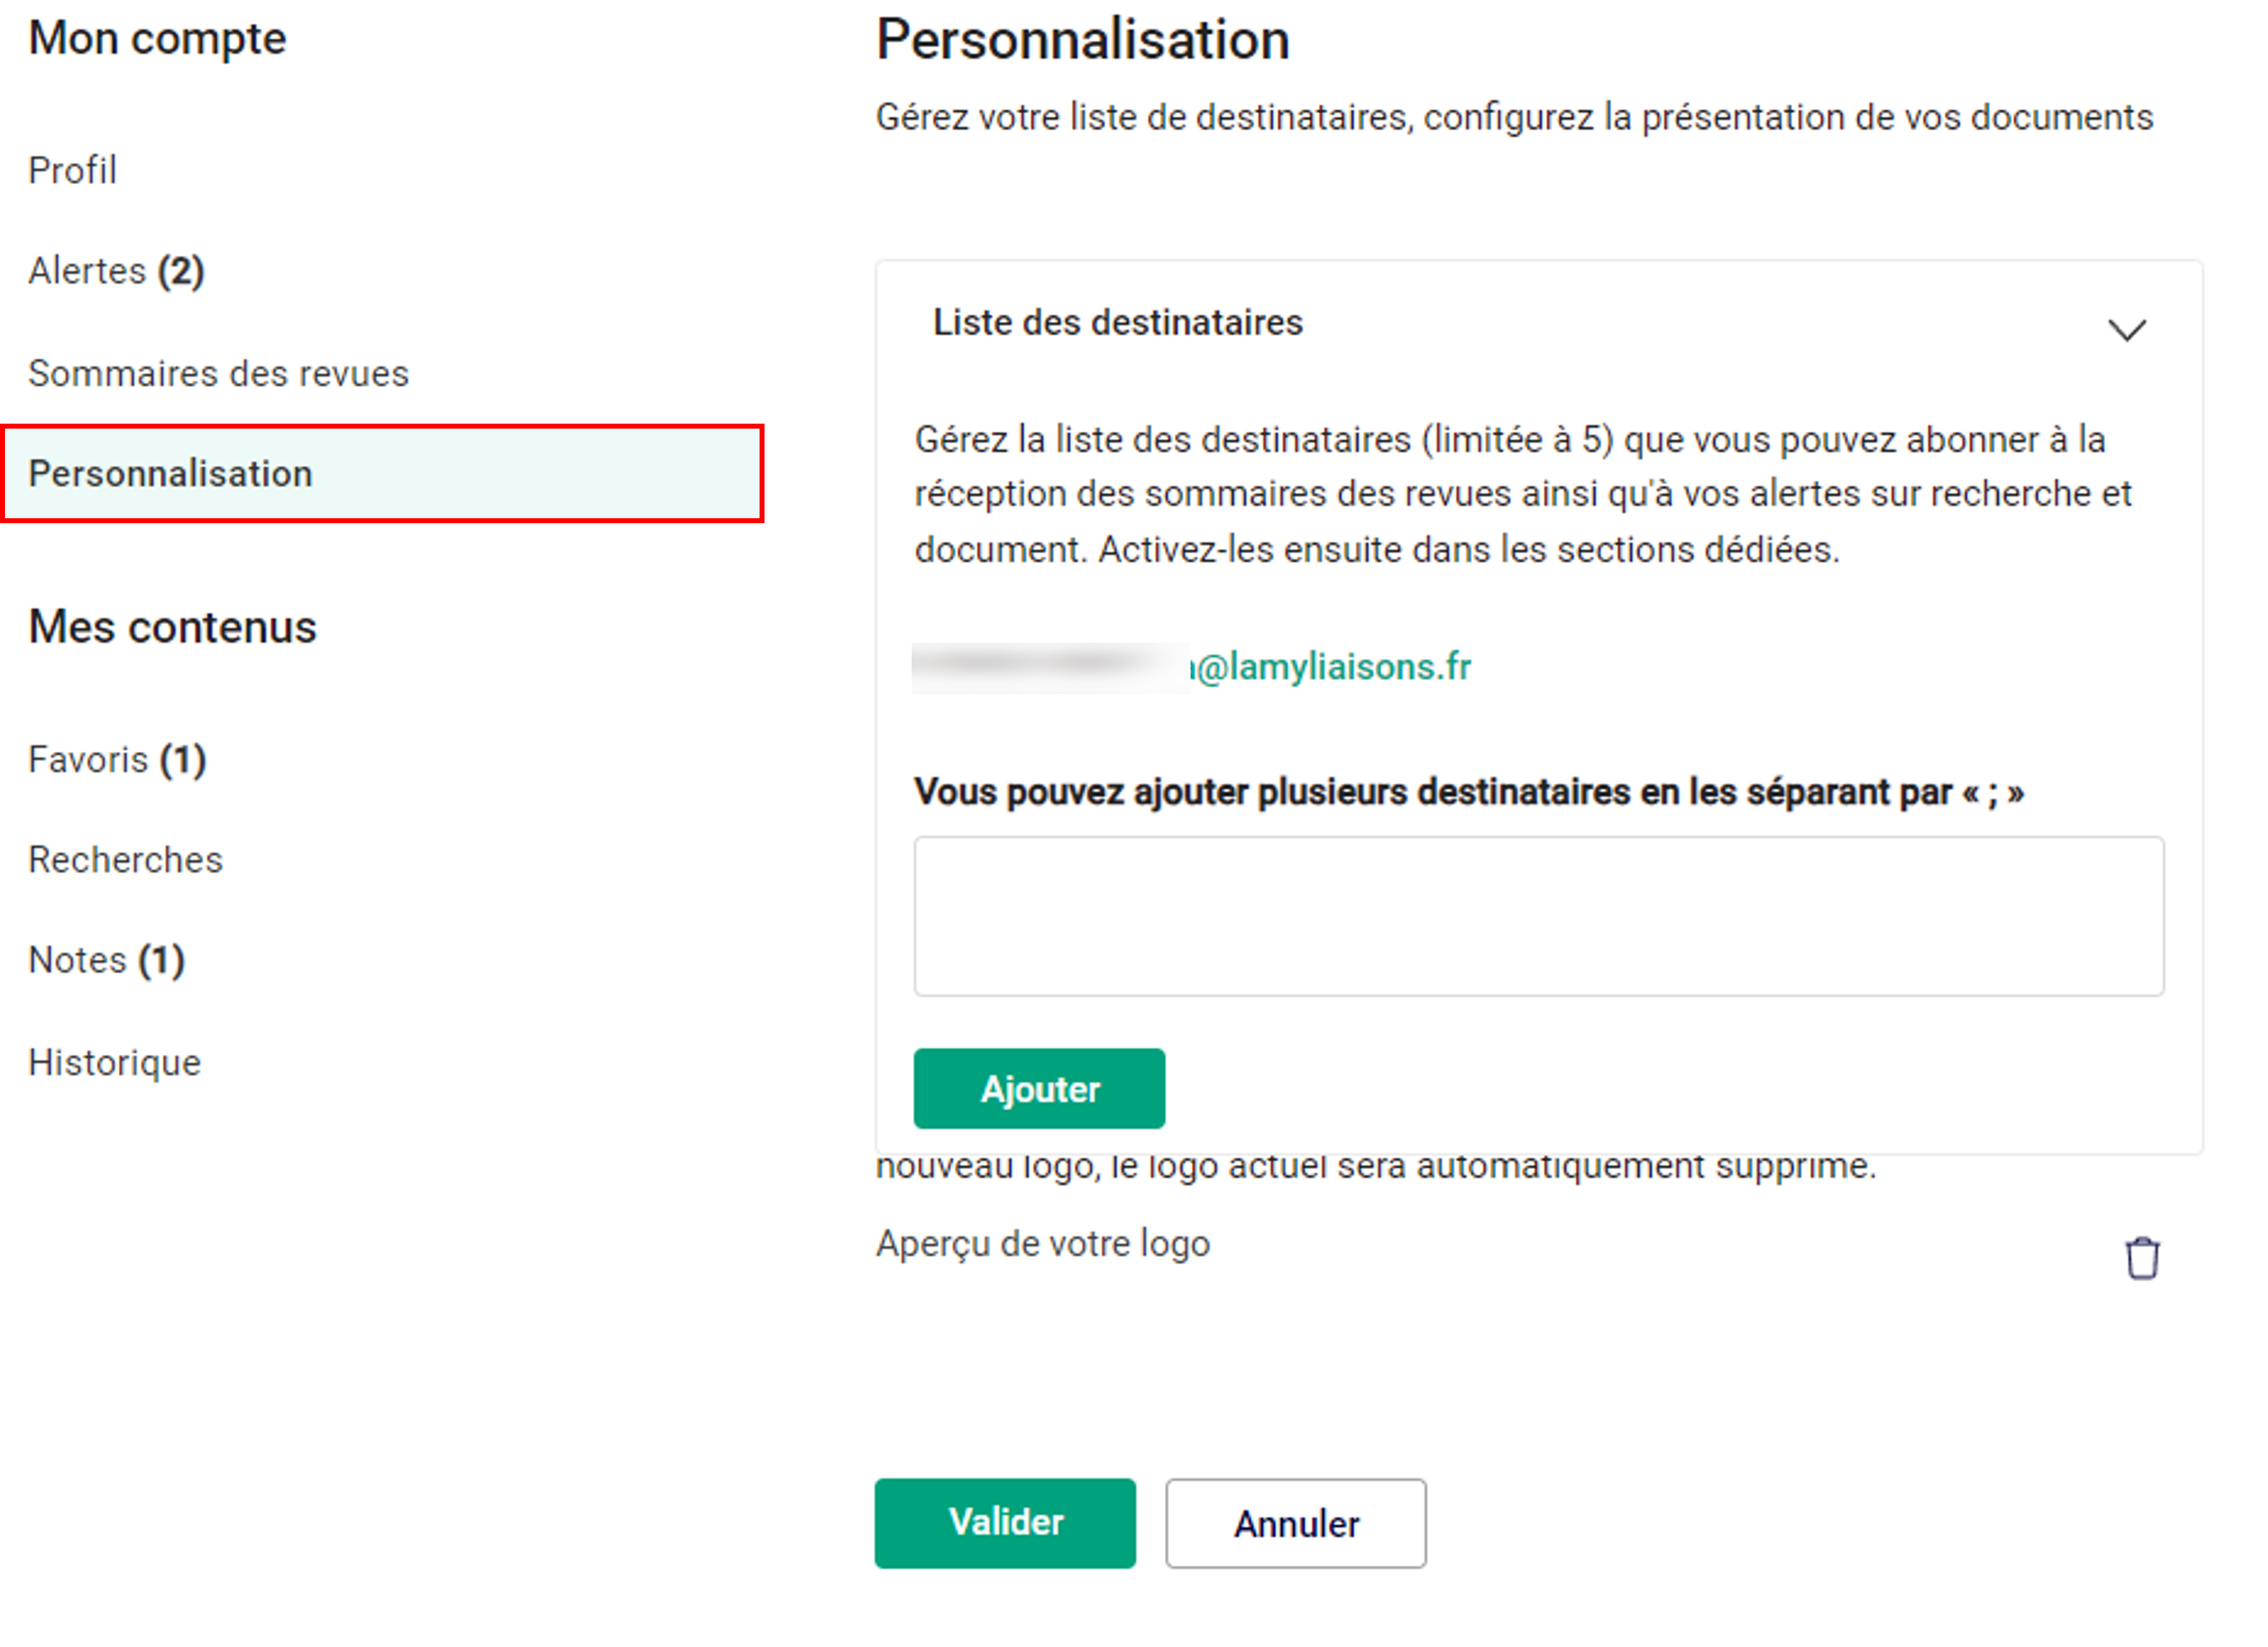Click the Ajouter button
The height and width of the screenshot is (1647, 2268).
coord(1038,1088)
